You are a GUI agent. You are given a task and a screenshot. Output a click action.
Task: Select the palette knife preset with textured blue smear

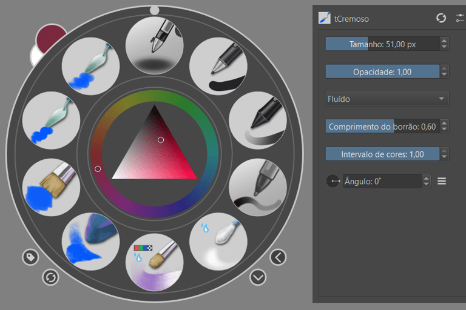[x=90, y=66]
